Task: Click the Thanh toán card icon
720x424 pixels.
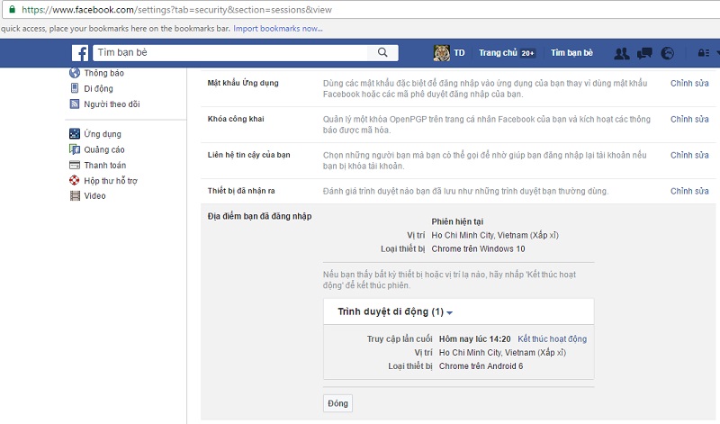Action: (75, 165)
